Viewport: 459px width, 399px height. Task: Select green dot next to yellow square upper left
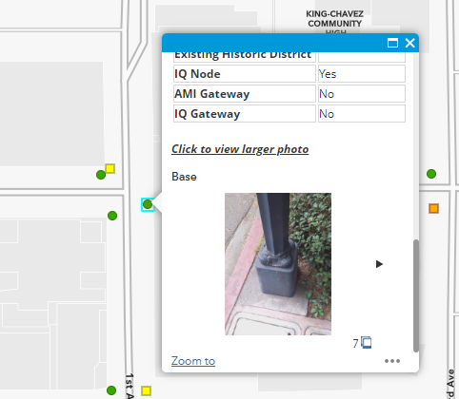tap(101, 175)
